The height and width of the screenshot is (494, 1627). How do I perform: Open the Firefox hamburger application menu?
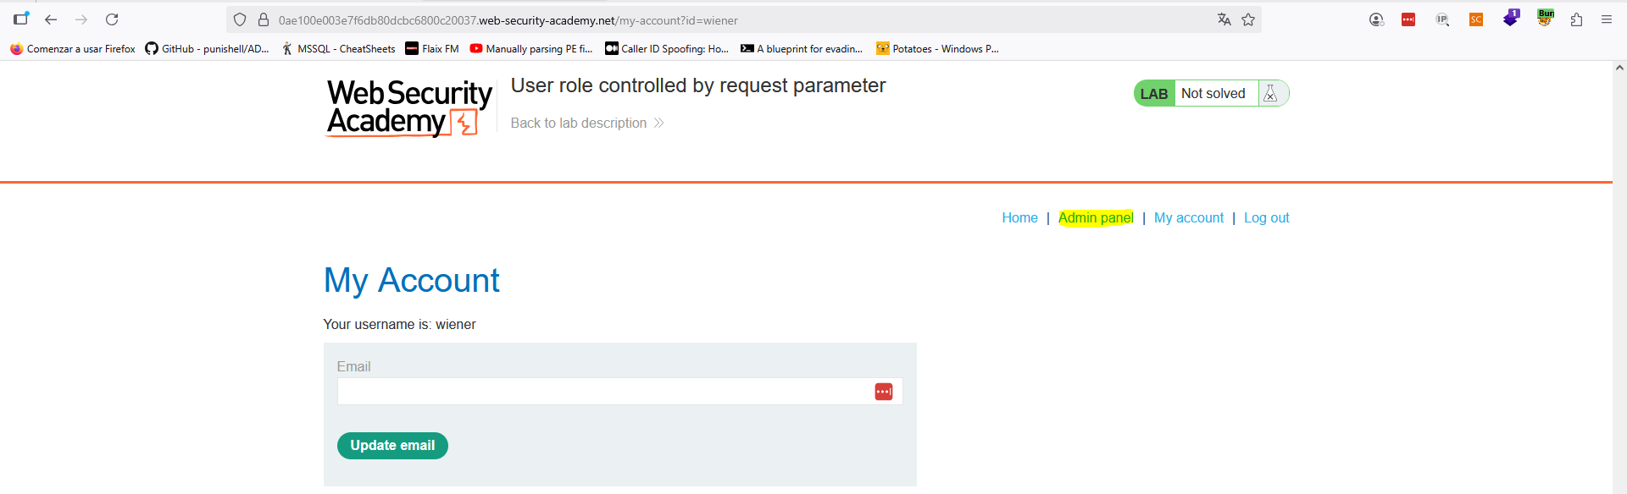(x=1607, y=19)
